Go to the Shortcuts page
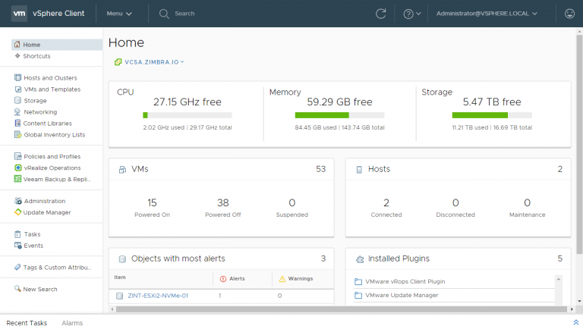Screen dimensions: 583x329 [36, 56]
